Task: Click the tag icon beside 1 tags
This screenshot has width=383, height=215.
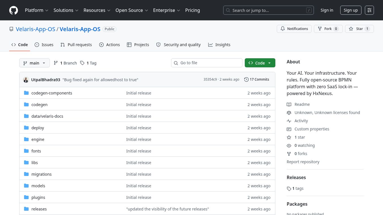Action: (289, 188)
